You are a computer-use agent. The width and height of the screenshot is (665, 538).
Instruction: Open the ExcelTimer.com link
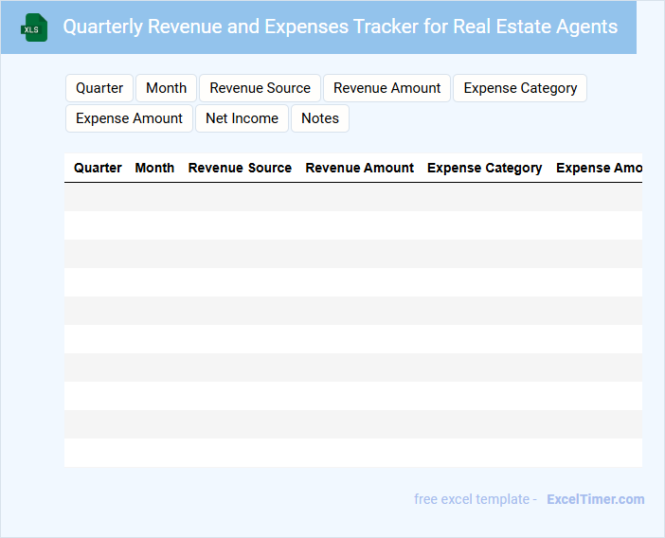point(595,499)
